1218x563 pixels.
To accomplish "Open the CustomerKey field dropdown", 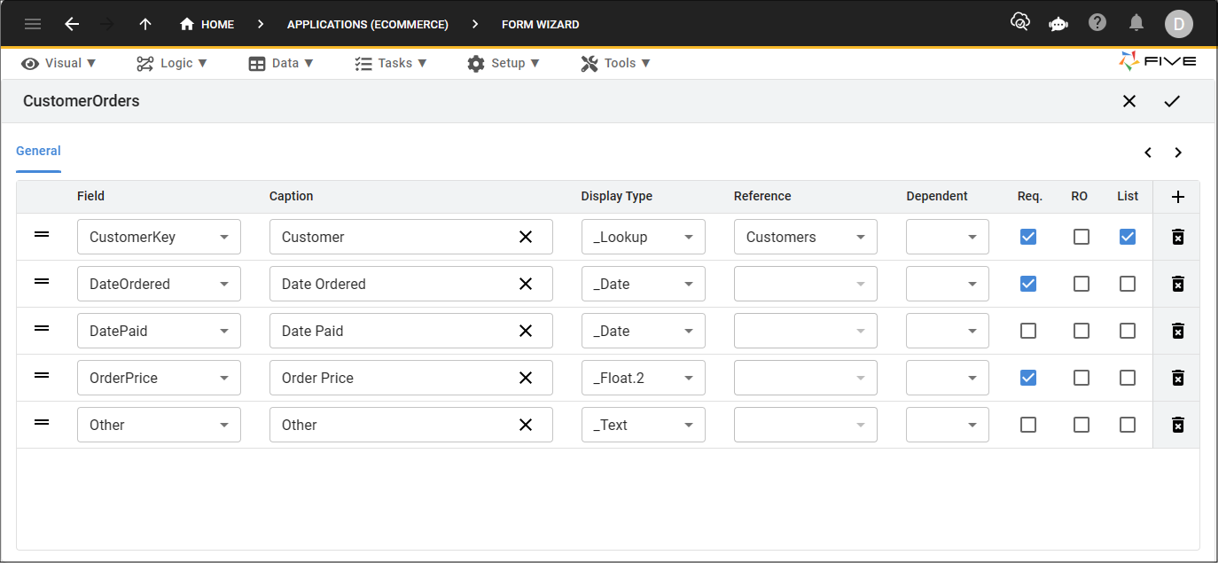I will click(x=159, y=237).
